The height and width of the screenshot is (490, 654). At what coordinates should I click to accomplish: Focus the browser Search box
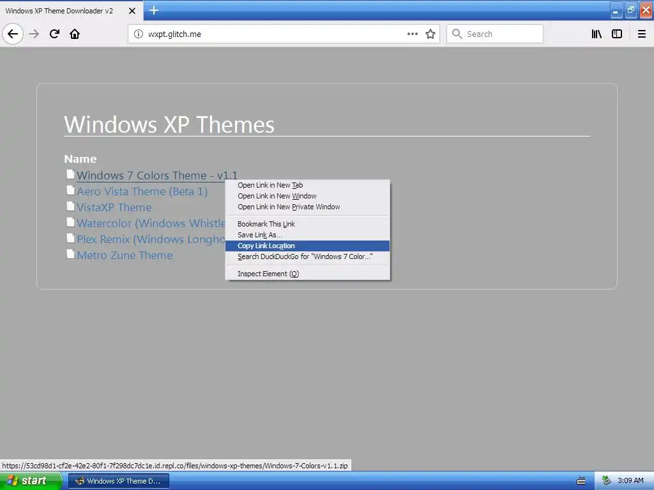(x=495, y=34)
